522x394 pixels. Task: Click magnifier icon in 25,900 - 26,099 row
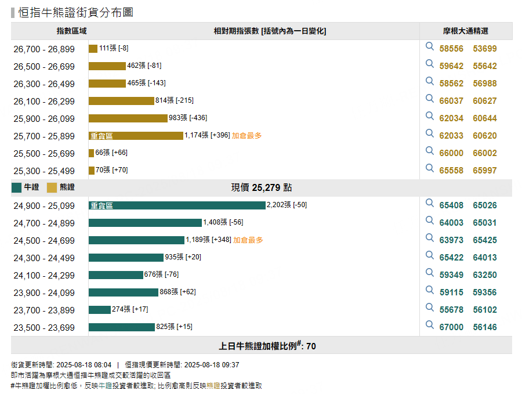click(430, 116)
